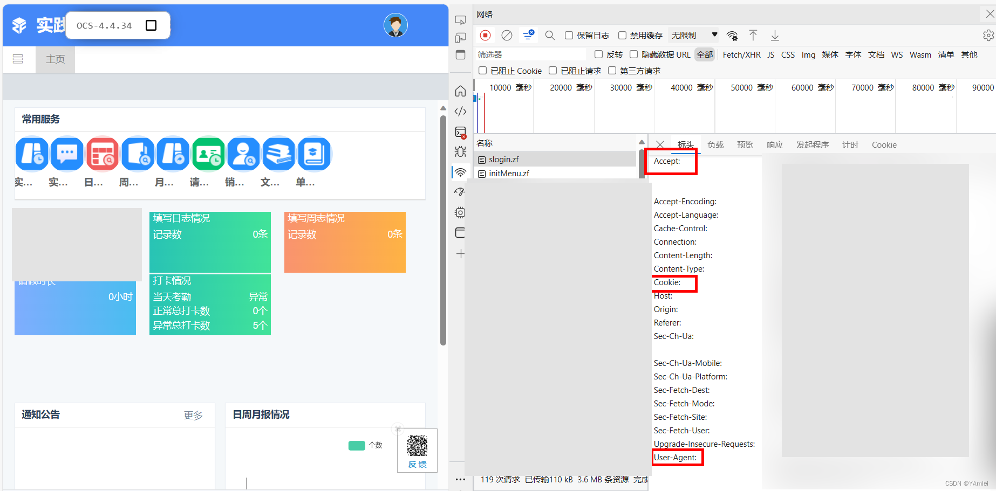The image size is (996, 491).
Task: Open network conditions wifi-gear icon
Action: [732, 36]
